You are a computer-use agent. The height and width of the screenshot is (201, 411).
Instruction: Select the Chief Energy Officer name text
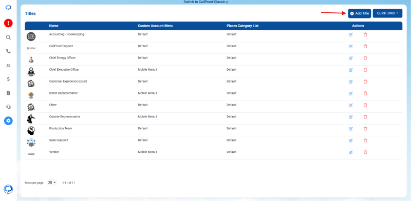[x=62, y=58]
